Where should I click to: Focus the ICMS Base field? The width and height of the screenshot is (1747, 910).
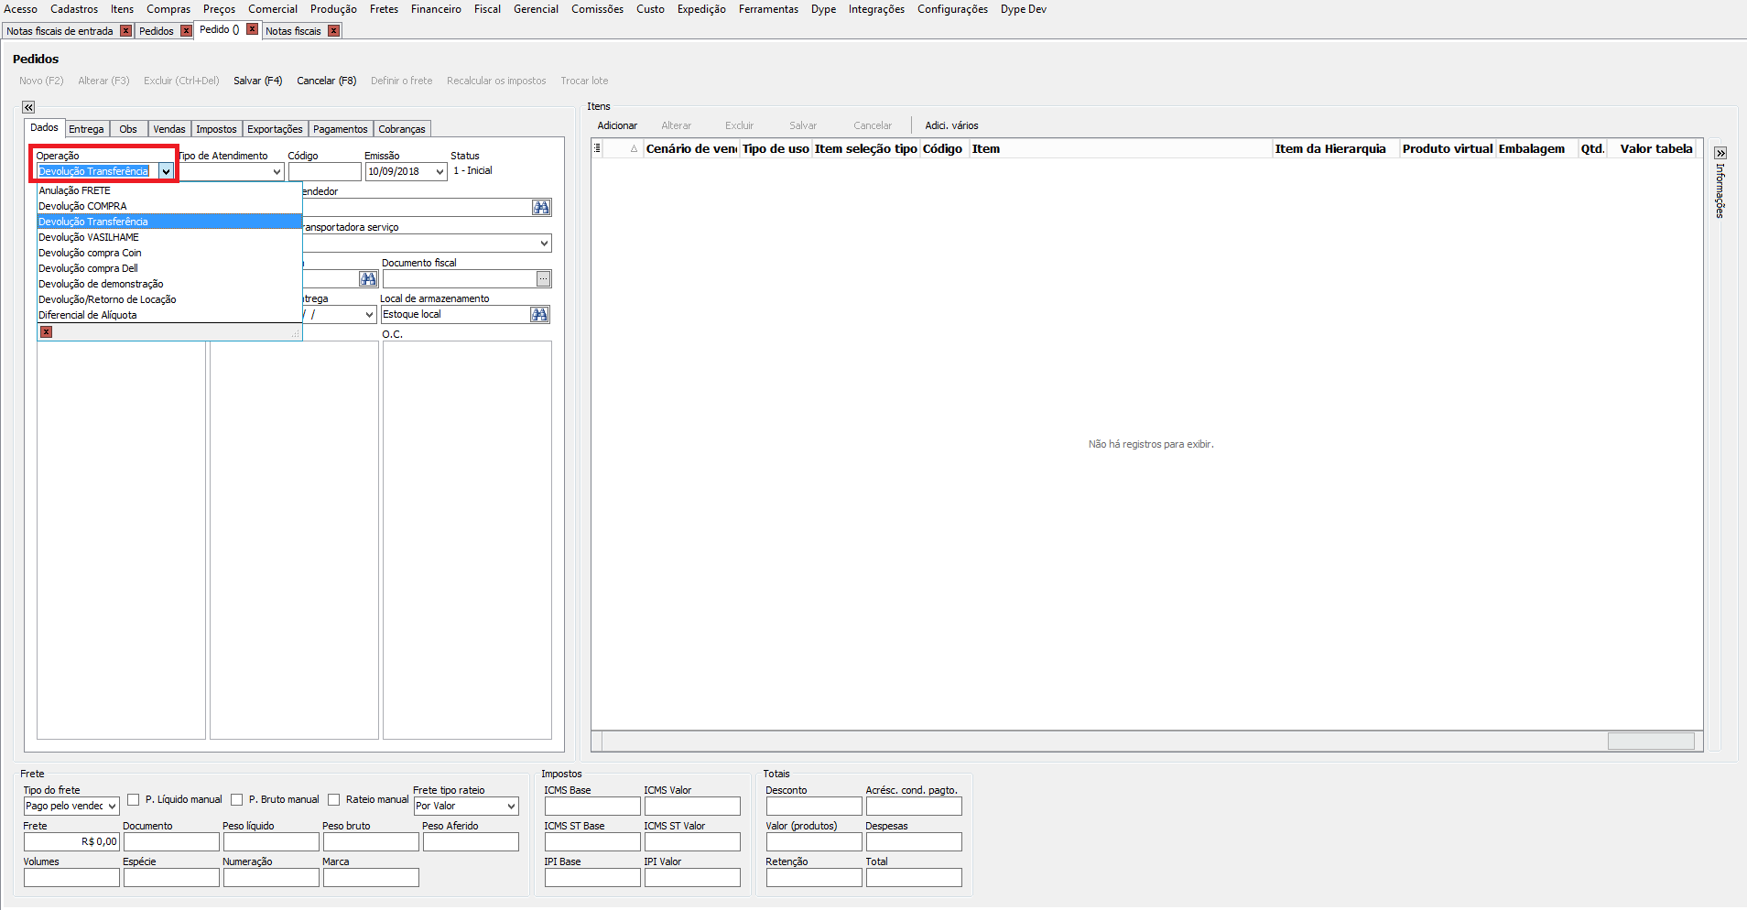click(592, 807)
